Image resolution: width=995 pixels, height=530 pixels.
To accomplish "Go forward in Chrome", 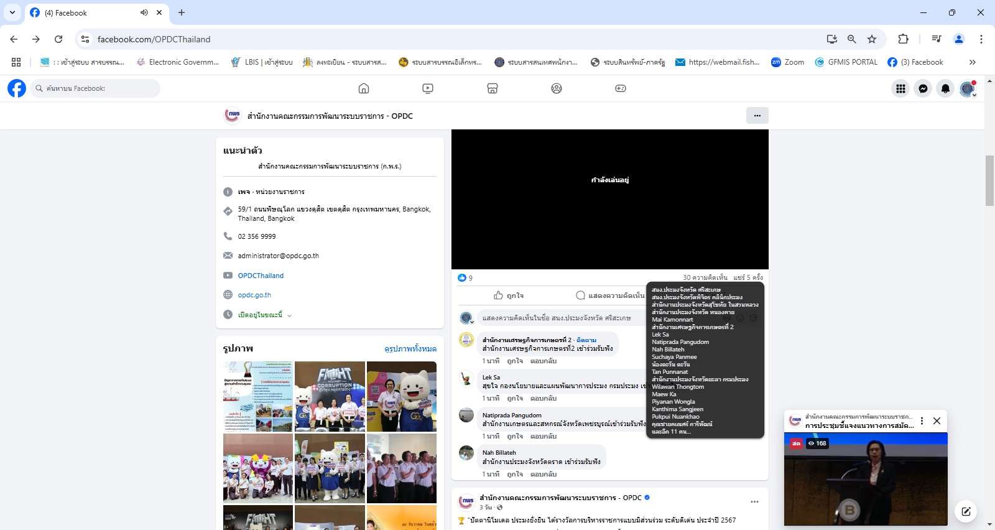I will (36, 39).
